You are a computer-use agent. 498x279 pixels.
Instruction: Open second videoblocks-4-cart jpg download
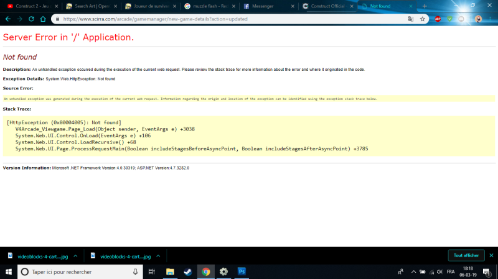(x=121, y=256)
